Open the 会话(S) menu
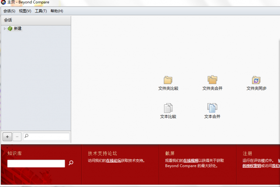 click(9, 11)
